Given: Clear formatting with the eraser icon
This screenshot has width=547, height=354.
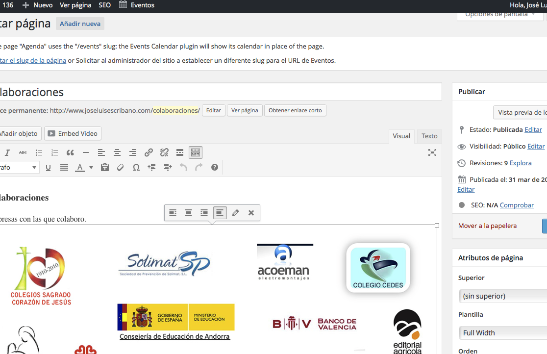Looking at the screenshot, I should click(121, 168).
